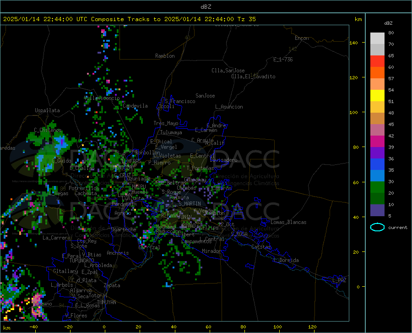Click the '-20' km axis tick label
The width and height of the screenshot is (412, 333).
click(x=68, y=327)
